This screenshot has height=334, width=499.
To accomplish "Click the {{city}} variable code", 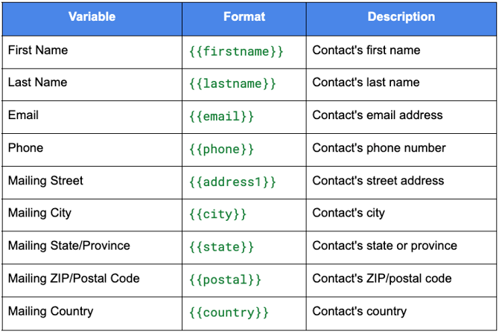I will pos(218,214).
